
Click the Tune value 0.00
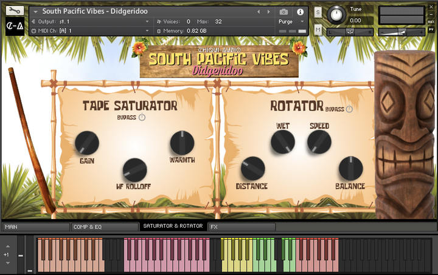[355, 21]
